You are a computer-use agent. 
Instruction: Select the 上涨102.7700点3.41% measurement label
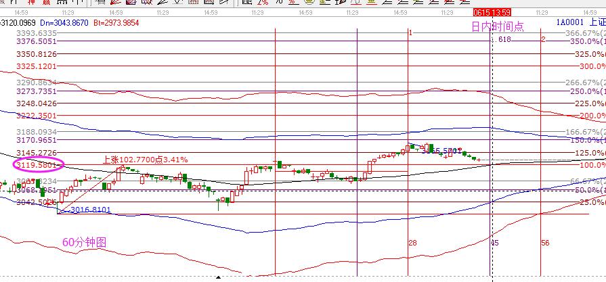tap(145, 160)
